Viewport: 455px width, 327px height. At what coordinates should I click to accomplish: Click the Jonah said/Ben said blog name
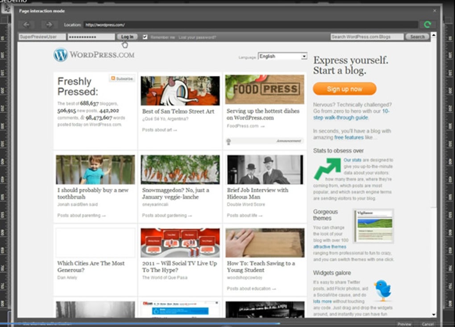78,205
